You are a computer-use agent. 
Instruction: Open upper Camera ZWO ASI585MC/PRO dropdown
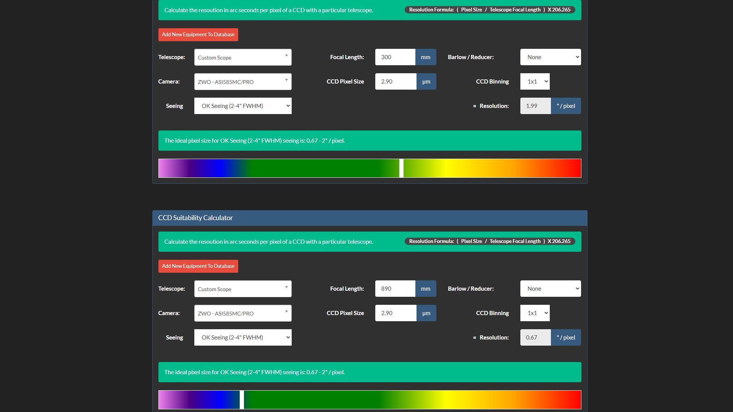coord(243,82)
